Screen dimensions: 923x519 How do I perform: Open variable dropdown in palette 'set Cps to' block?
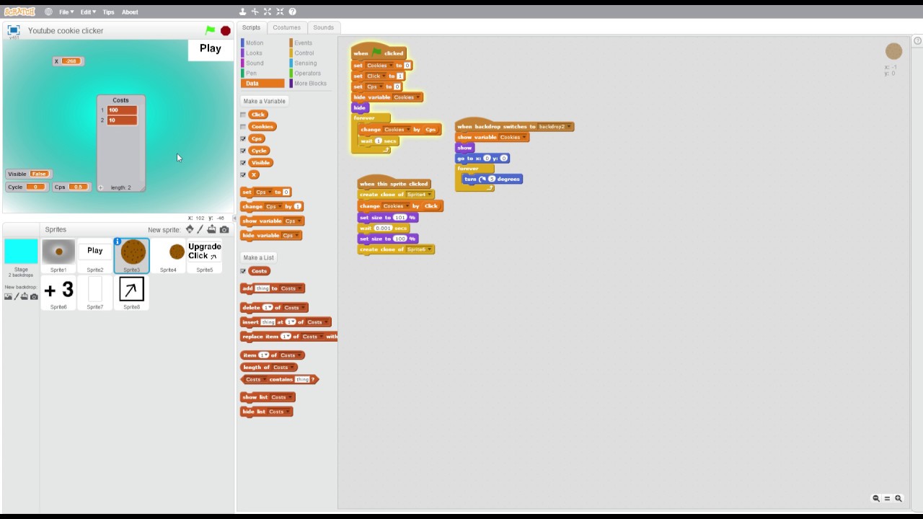point(262,192)
